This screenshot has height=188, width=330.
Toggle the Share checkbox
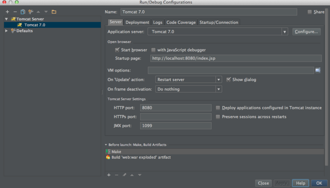click(310, 12)
